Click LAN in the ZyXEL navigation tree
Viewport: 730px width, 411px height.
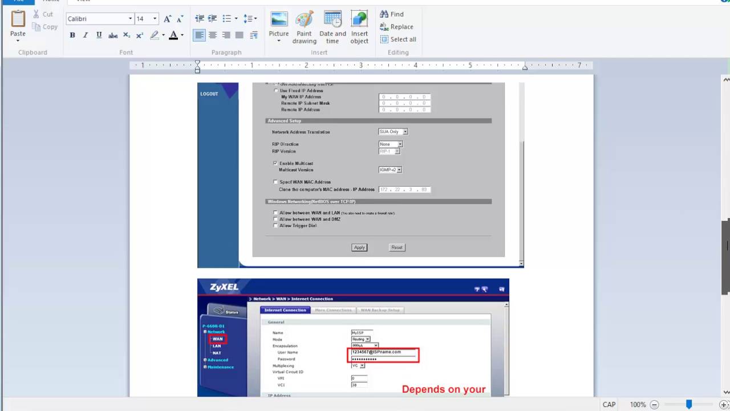pos(217,346)
